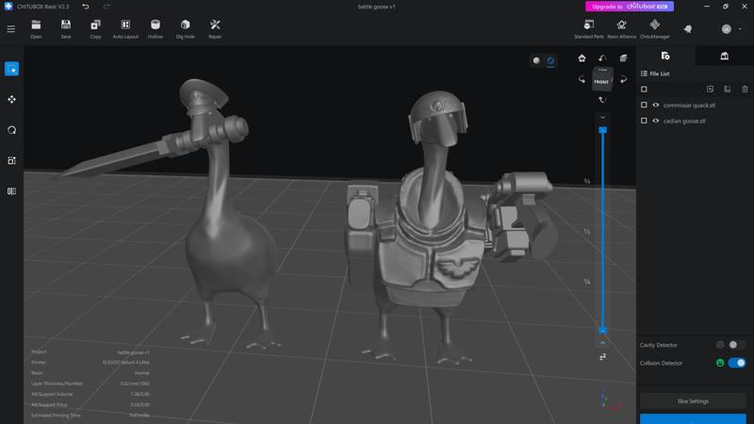754x424 pixels.
Task: Click the bottom handle of layer slider
Action: pyautogui.click(x=602, y=331)
